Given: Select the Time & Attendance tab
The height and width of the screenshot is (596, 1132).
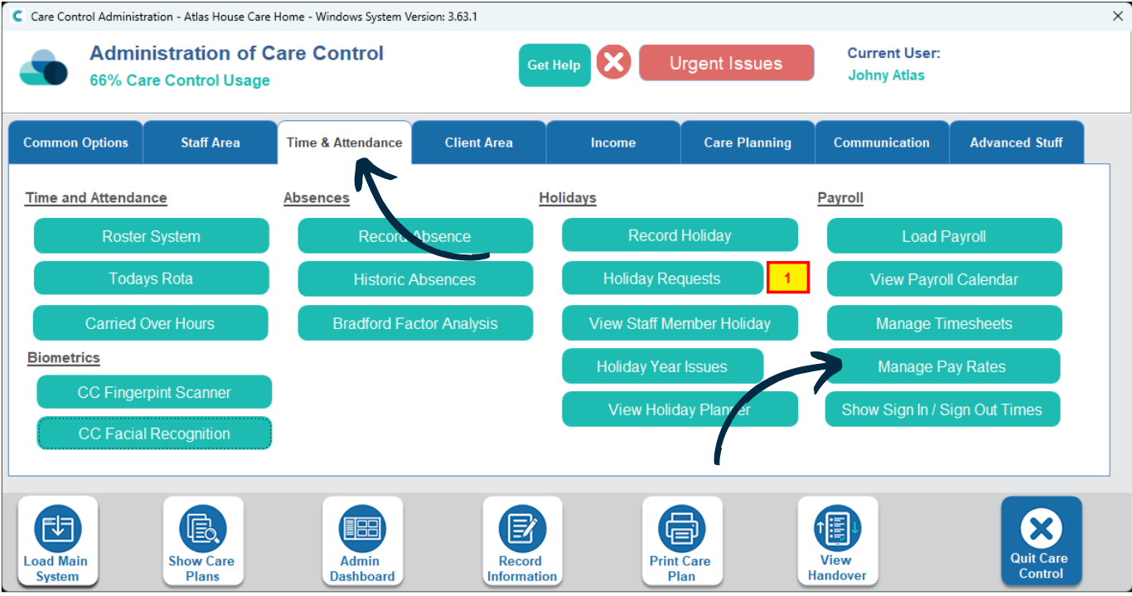Looking at the screenshot, I should point(345,143).
